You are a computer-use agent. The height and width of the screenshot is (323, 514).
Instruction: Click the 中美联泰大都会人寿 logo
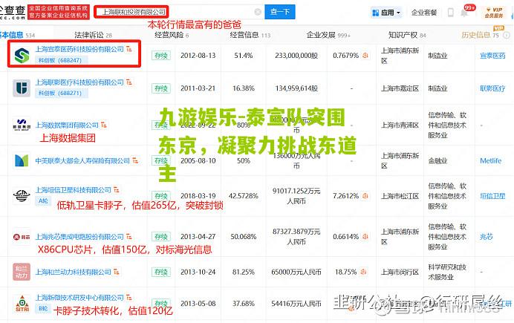[22, 160]
